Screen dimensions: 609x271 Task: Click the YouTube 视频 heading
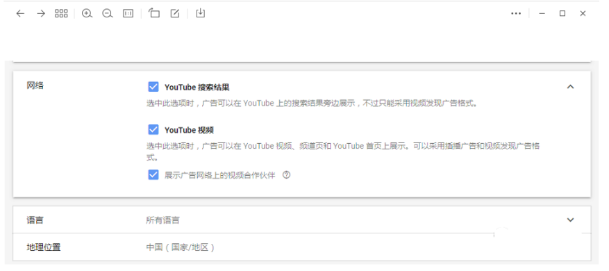point(189,130)
